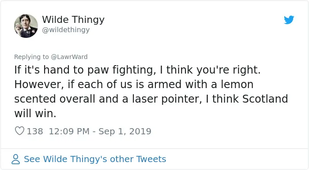Open the @LawrWard mention
The image size is (309, 170).
coord(69,57)
